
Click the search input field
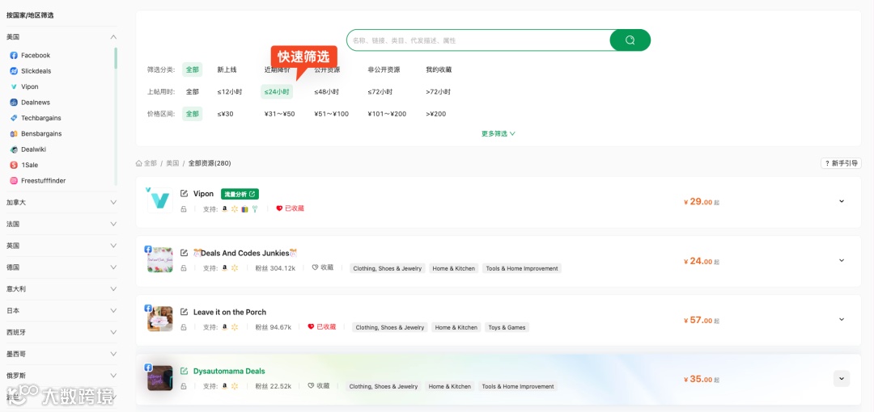478,40
